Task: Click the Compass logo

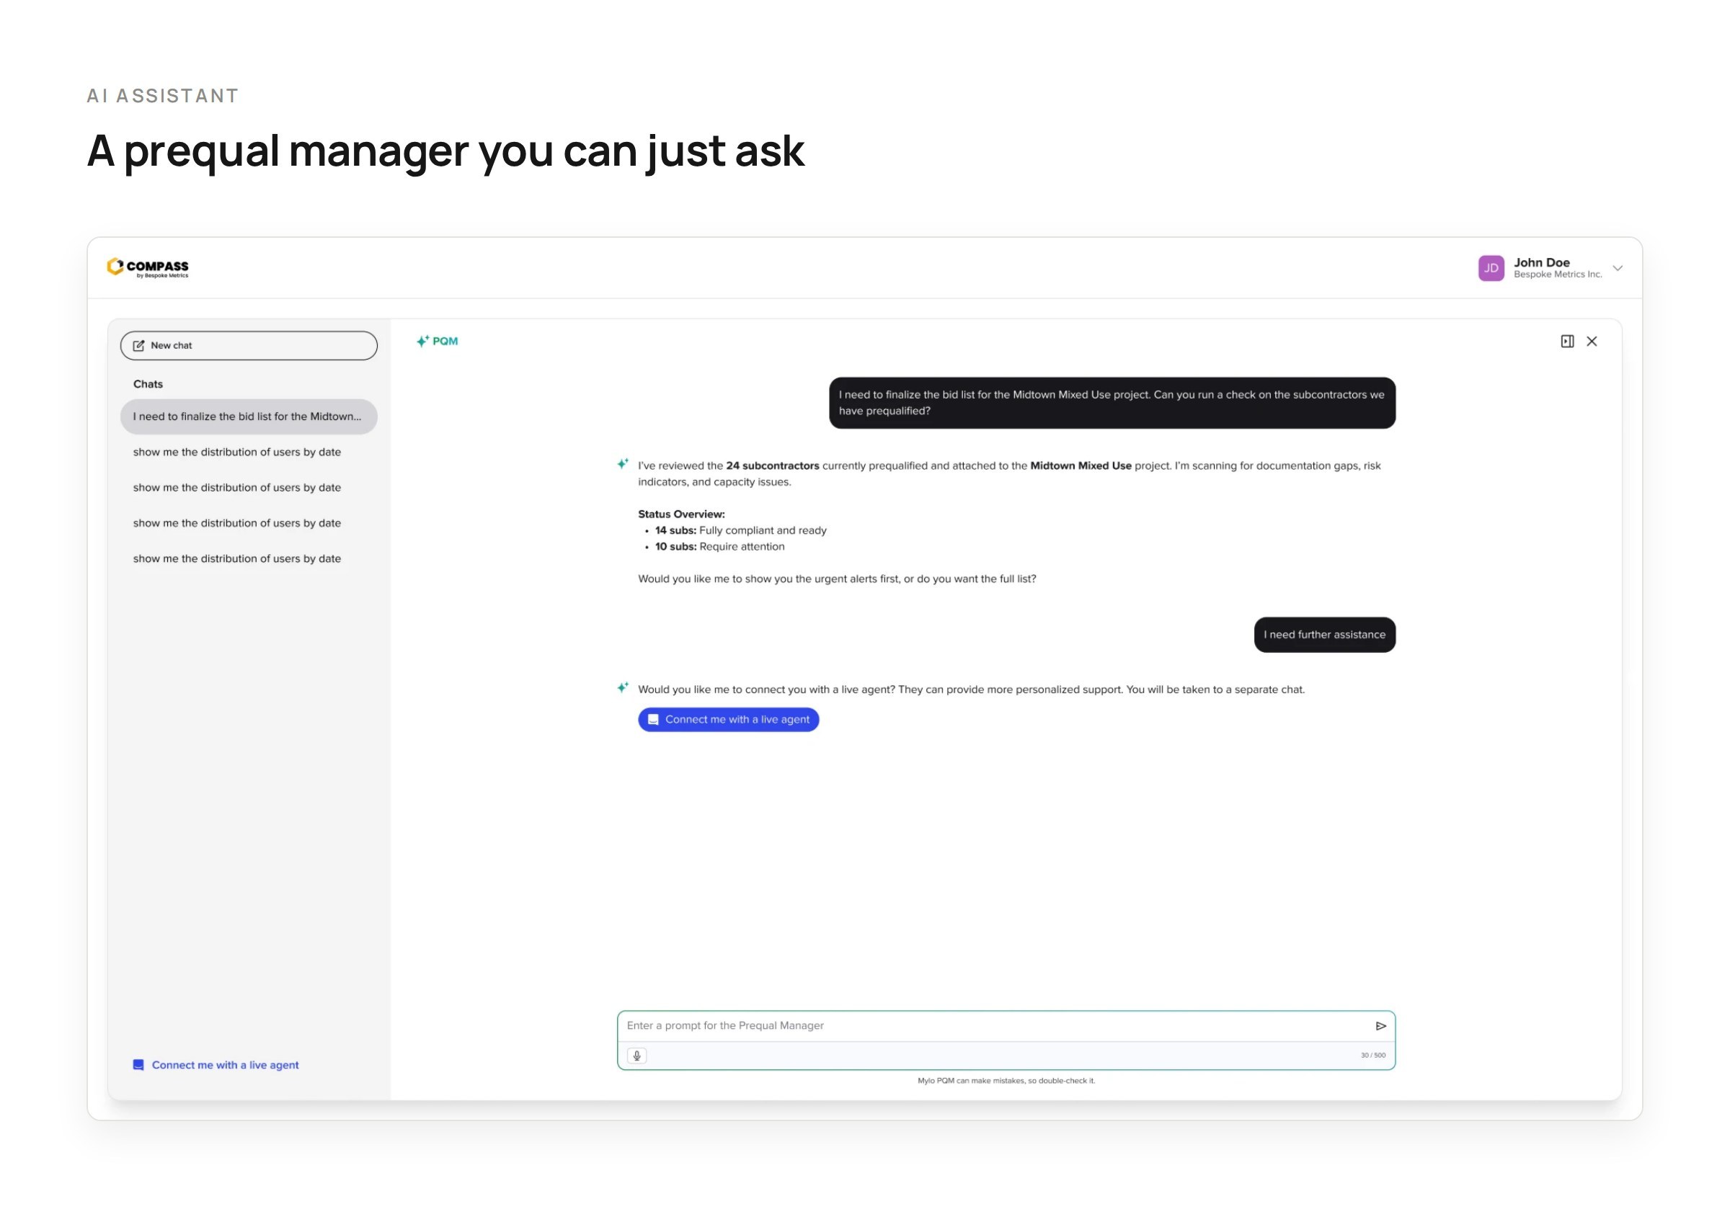Action: coord(148,267)
